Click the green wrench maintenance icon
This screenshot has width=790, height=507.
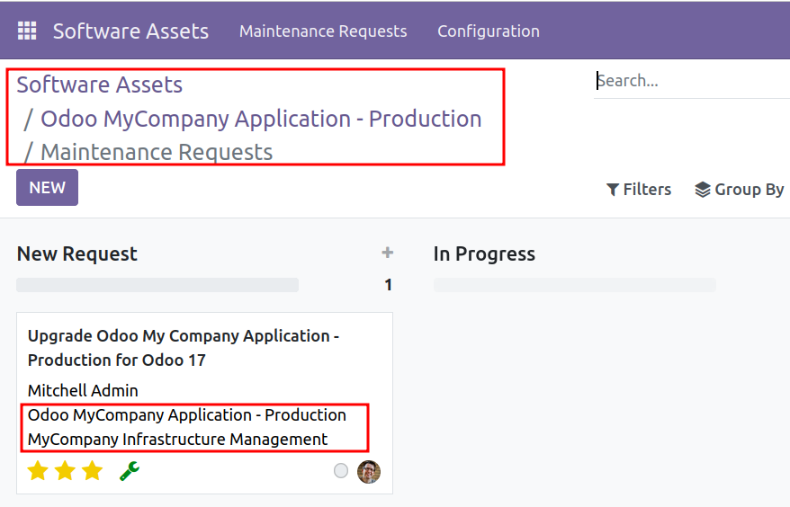pos(130,471)
